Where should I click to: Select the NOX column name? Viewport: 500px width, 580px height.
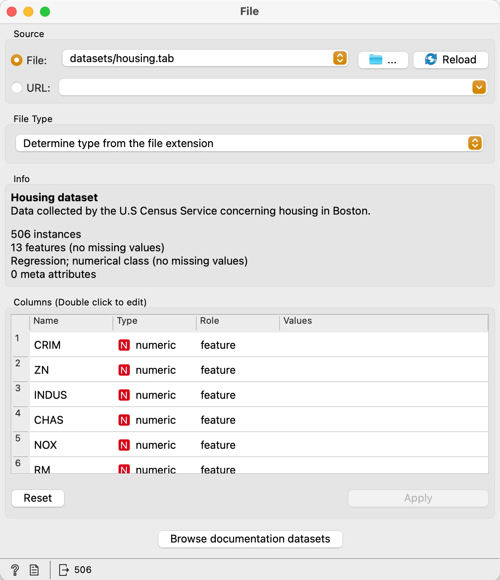(x=45, y=445)
